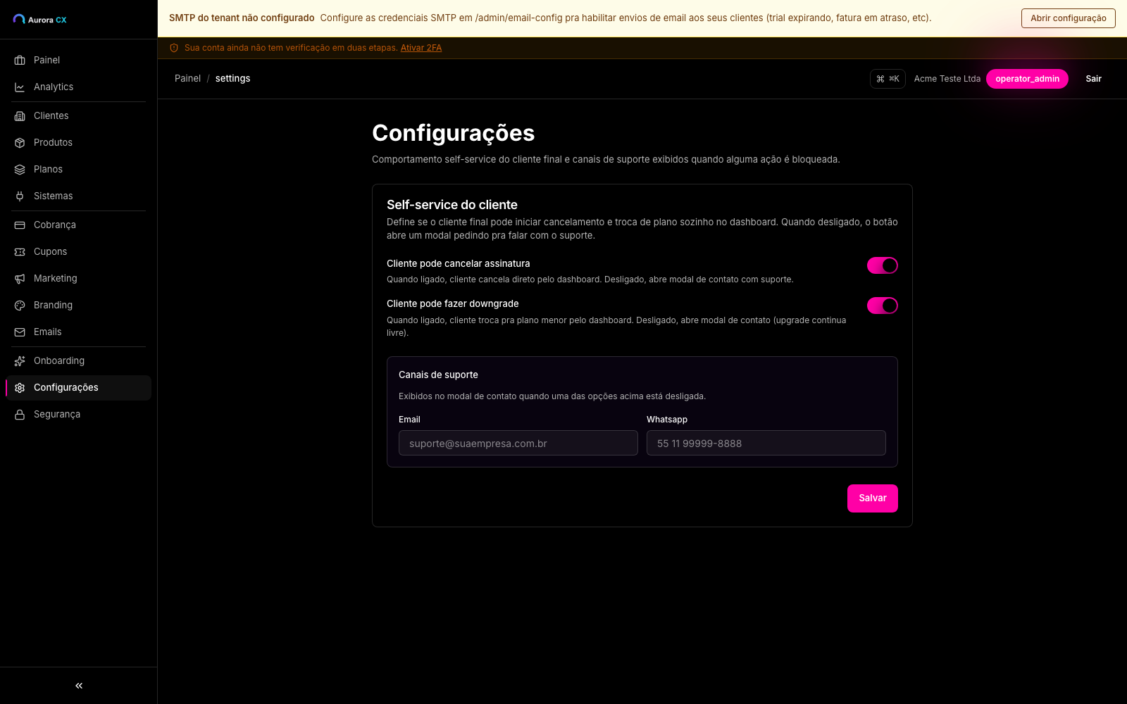Image resolution: width=1127 pixels, height=704 pixels.
Task: Toggle Cliente pode fazer downgrade switch
Action: pyautogui.click(x=883, y=306)
